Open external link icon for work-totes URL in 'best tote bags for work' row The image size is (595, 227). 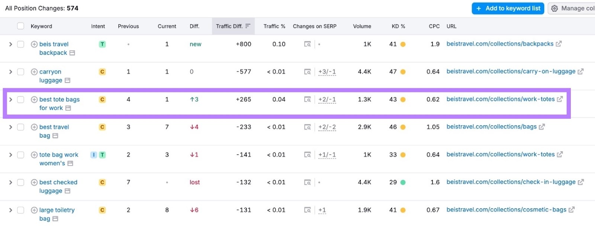560,99
